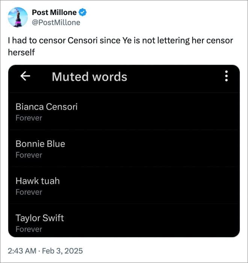The width and height of the screenshot is (248, 263).
Task: Click the @PostMillone handle
Action: tap(56, 23)
